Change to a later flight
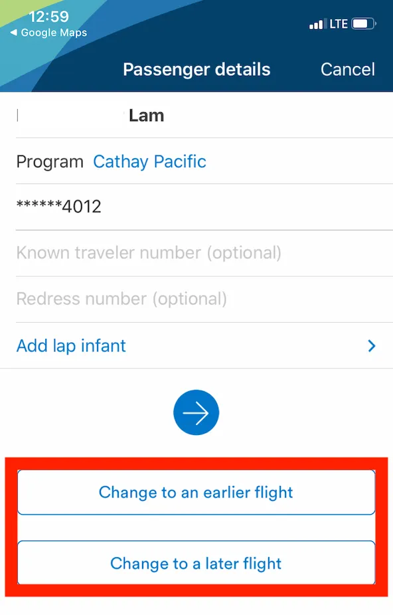Screen dimensions: 393x615 [196, 563]
